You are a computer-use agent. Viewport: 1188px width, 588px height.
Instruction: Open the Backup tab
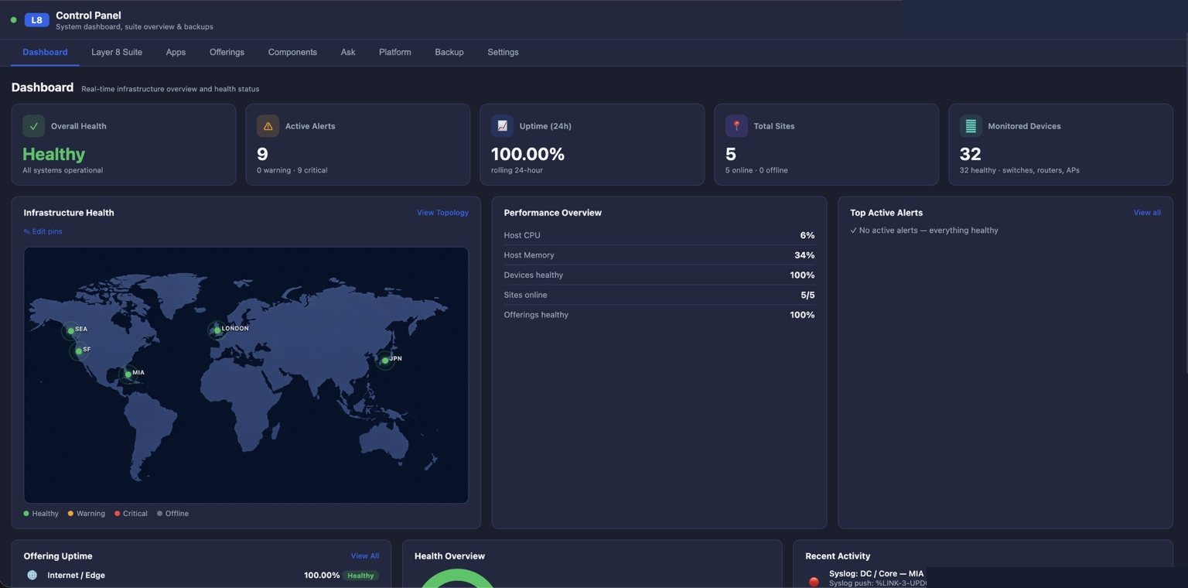[449, 52]
